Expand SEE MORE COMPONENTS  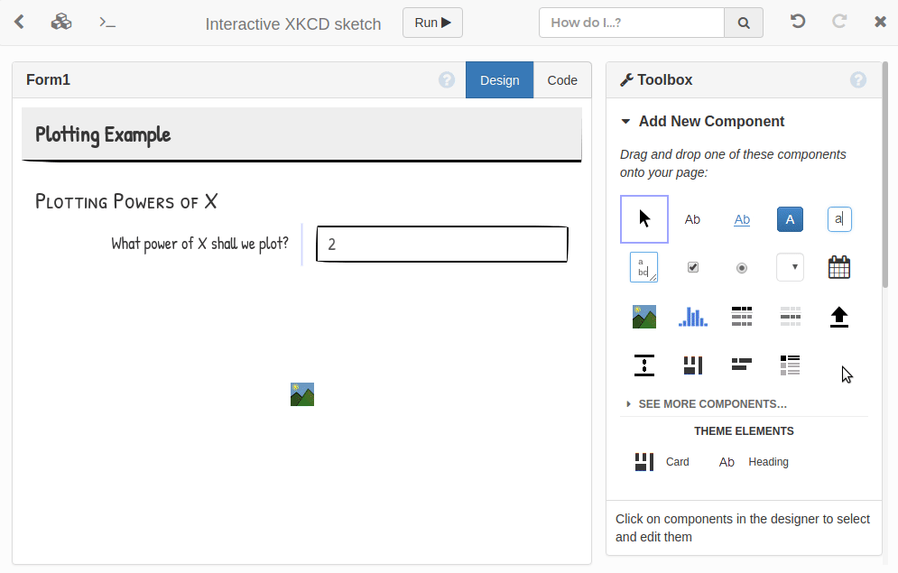point(710,404)
